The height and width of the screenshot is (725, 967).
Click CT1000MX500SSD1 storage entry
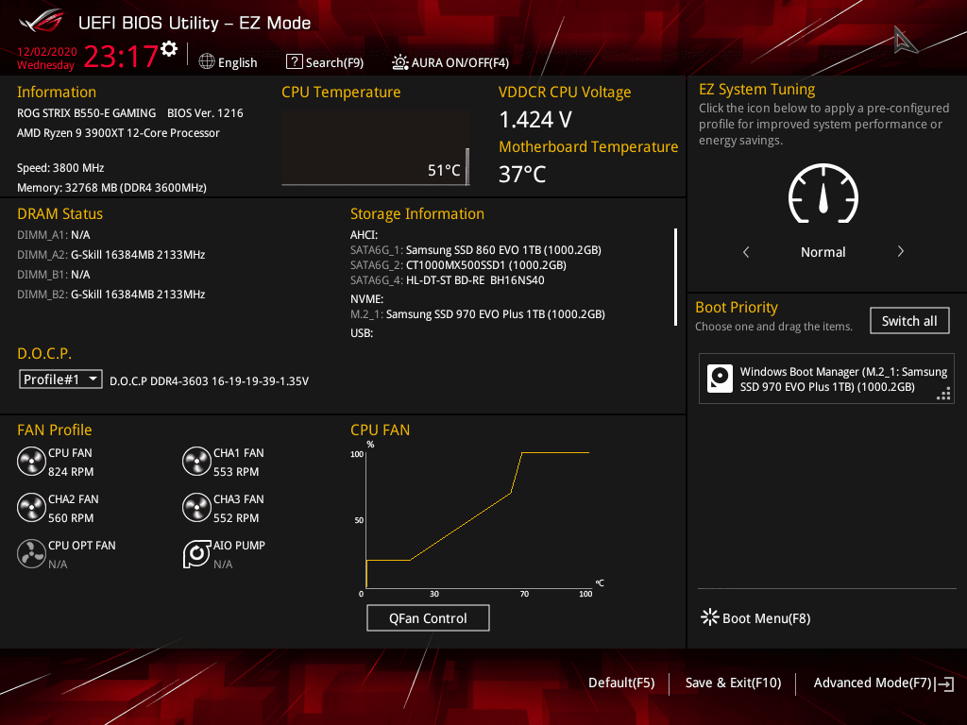[458, 264]
